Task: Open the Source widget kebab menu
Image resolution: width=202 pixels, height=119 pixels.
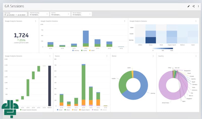Action: point(107,56)
